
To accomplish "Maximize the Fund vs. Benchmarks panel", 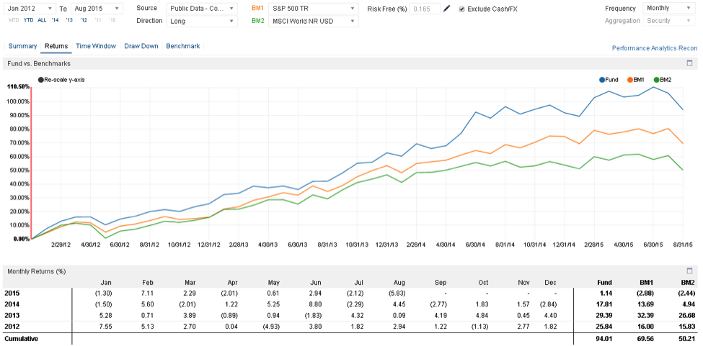I will click(x=689, y=63).
